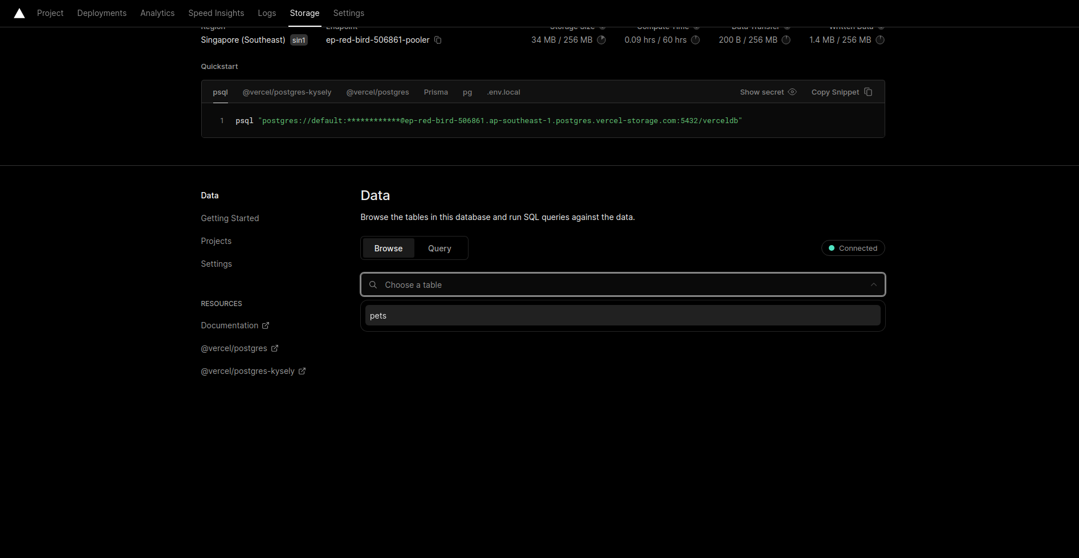Click the eye icon beside Show secret
Image resolution: width=1079 pixels, height=558 pixels.
coord(792,92)
